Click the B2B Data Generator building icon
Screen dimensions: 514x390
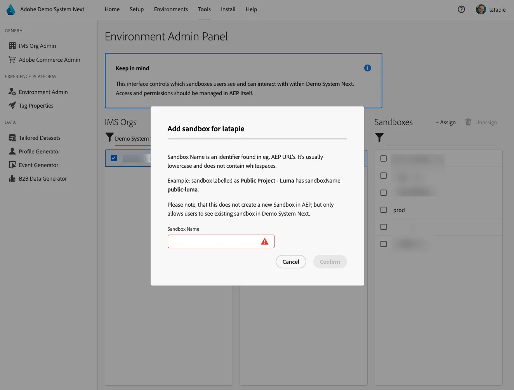click(x=12, y=178)
